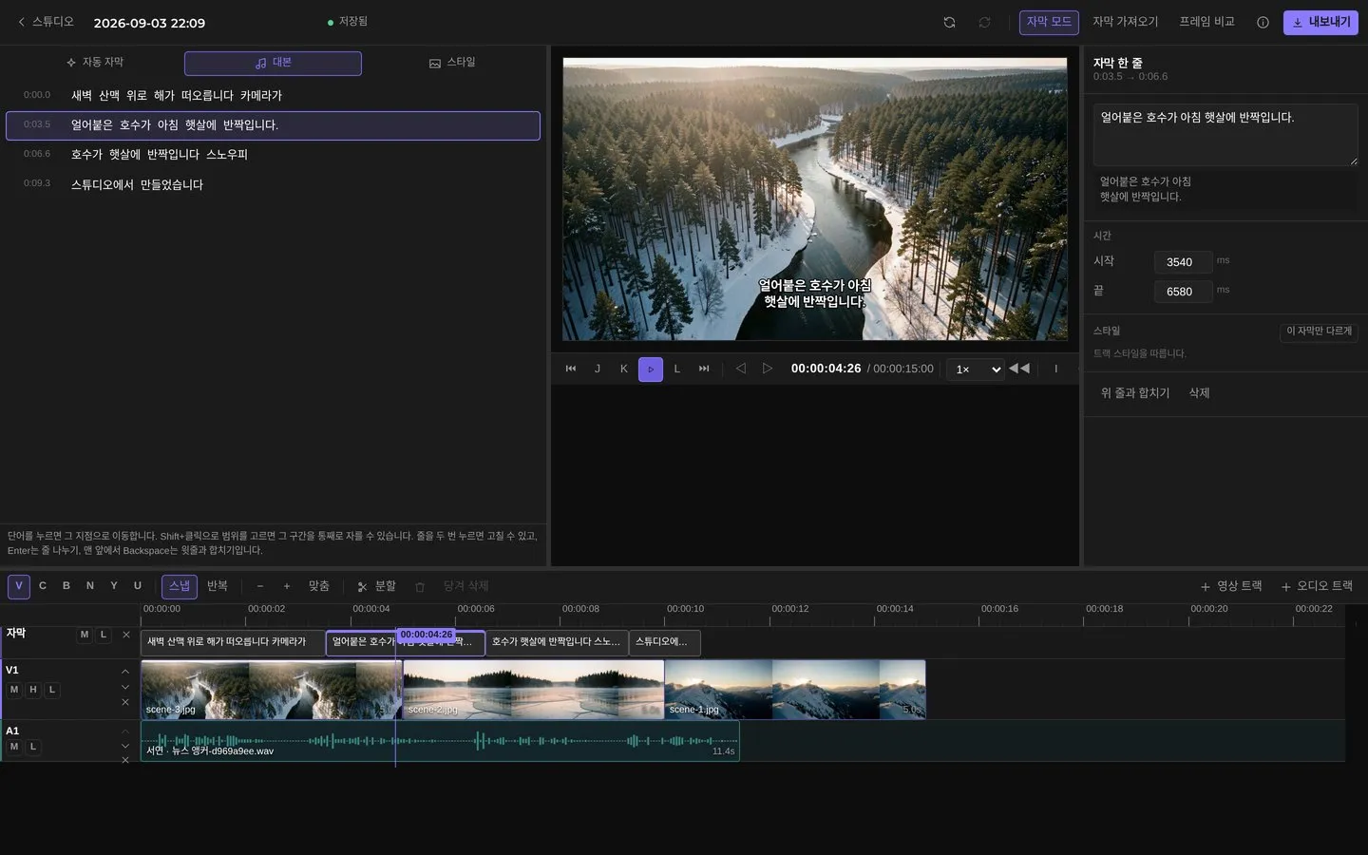Click the 시작 time field showing 3540
1368x855 pixels.
point(1183,262)
